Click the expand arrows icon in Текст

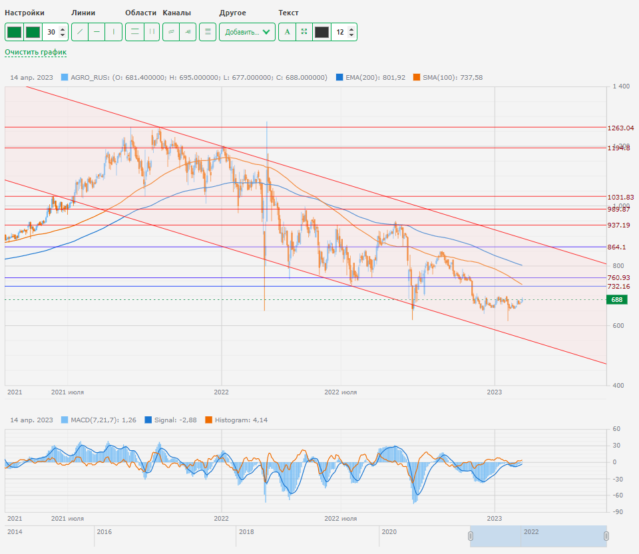click(x=304, y=32)
